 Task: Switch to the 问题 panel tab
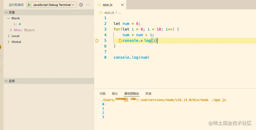pos(103,94)
